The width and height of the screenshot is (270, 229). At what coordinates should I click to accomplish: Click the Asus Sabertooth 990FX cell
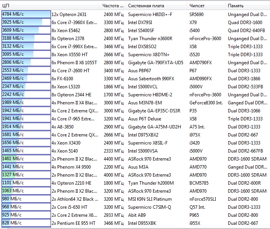pos(151,79)
